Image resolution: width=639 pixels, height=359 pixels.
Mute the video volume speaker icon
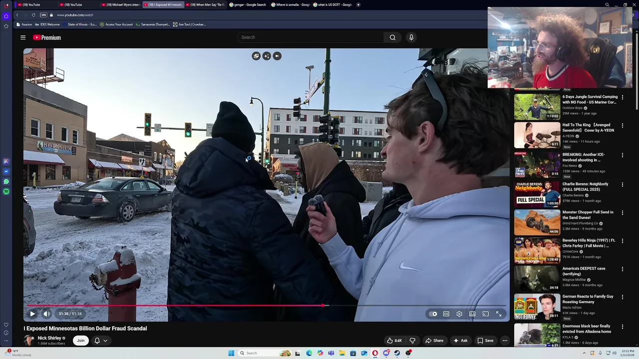pos(46,314)
